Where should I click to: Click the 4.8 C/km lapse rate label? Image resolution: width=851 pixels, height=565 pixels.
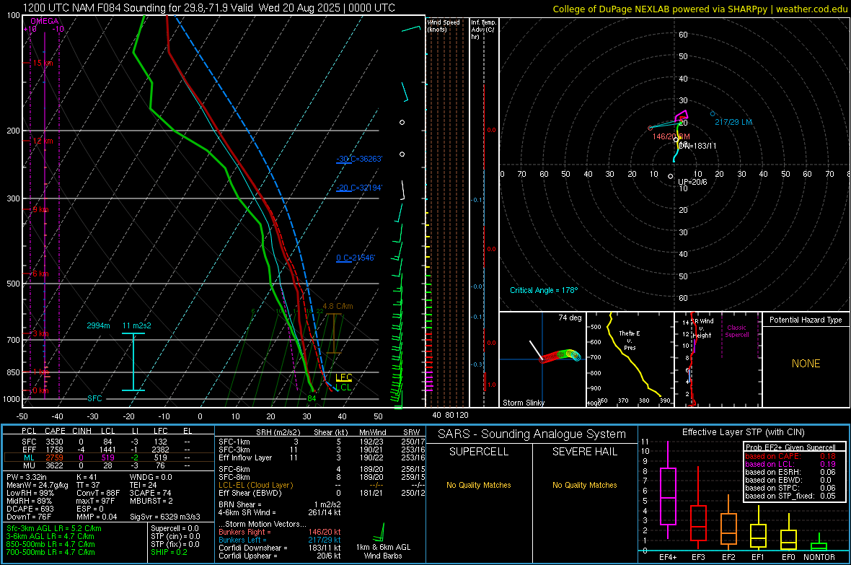click(338, 306)
